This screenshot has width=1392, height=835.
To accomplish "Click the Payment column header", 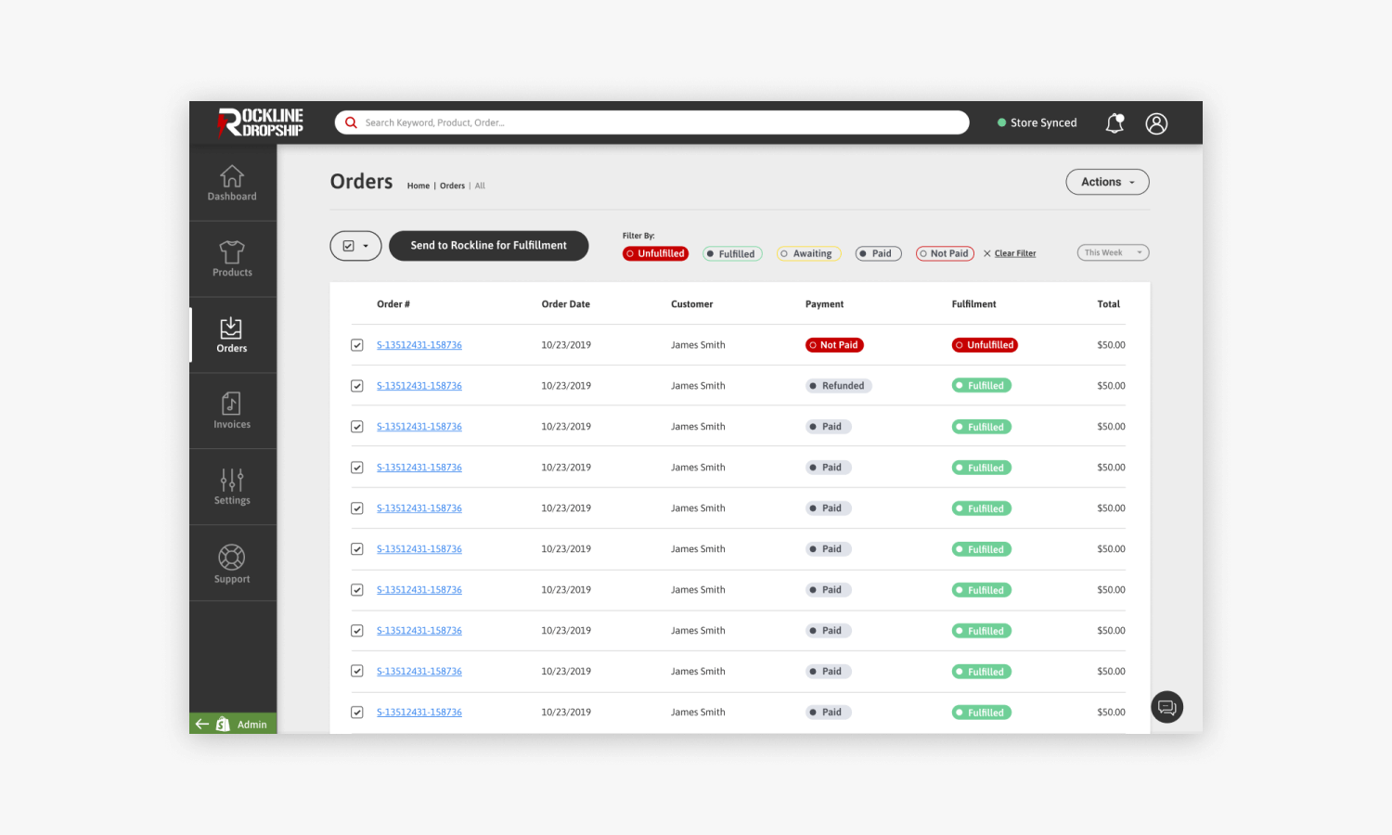I will click(825, 304).
